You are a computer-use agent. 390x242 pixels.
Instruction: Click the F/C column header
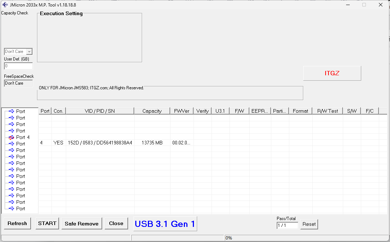(x=369, y=111)
